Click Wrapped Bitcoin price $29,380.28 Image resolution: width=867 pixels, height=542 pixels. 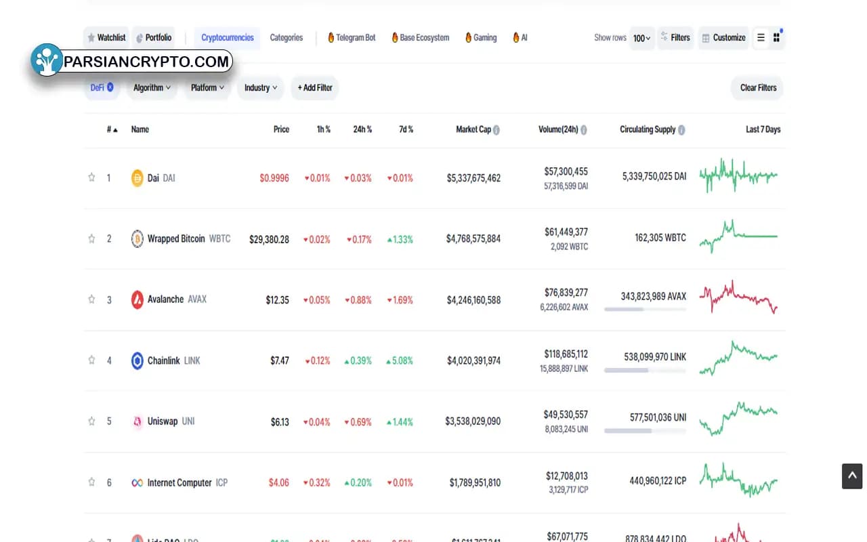coord(269,239)
